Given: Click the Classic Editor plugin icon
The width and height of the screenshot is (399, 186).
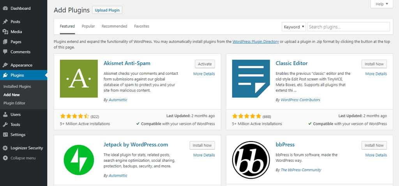Looking at the screenshot, I should 251,78.
